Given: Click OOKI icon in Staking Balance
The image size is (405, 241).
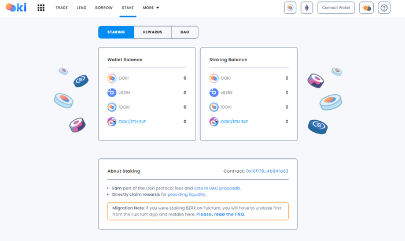Looking at the screenshot, I should 214,78.
